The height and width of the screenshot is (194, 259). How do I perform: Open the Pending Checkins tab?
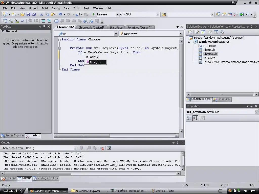(45, 178)
